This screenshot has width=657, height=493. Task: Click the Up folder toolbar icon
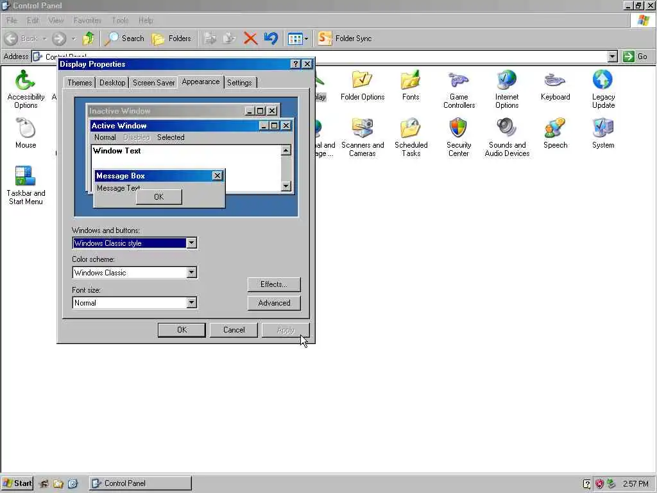pos(89,39)
